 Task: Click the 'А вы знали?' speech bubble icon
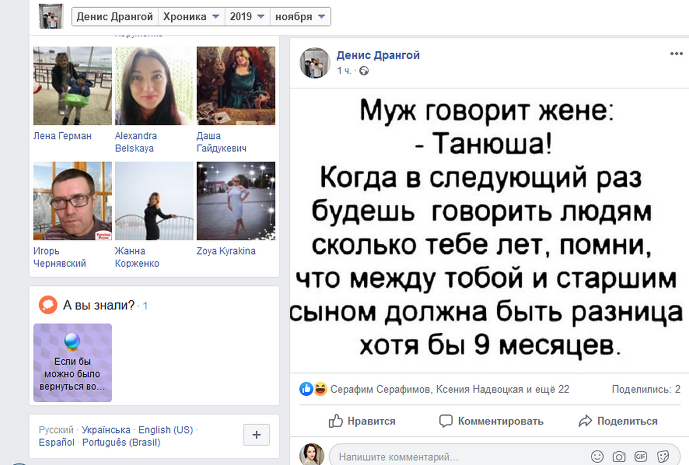[48, 305]
